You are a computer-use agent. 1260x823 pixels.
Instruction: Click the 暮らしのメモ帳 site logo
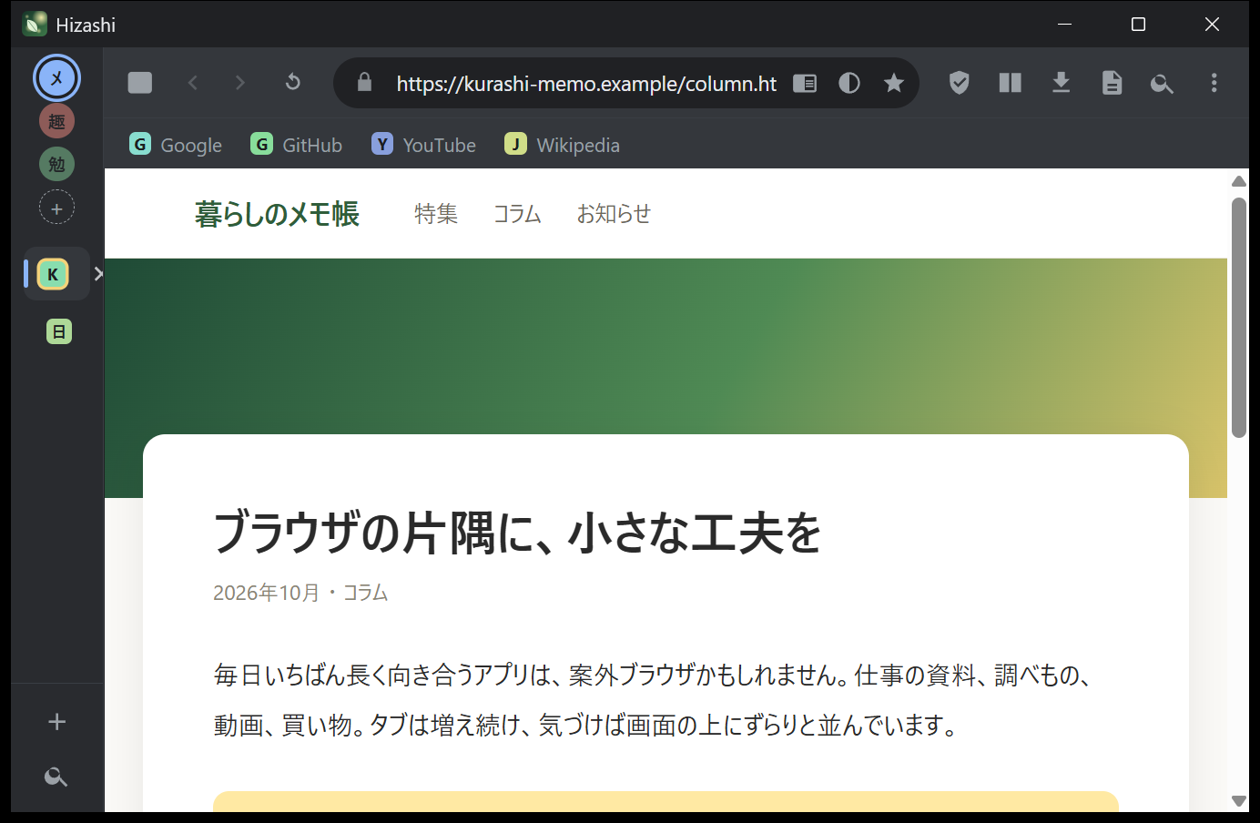pos(277,214)
